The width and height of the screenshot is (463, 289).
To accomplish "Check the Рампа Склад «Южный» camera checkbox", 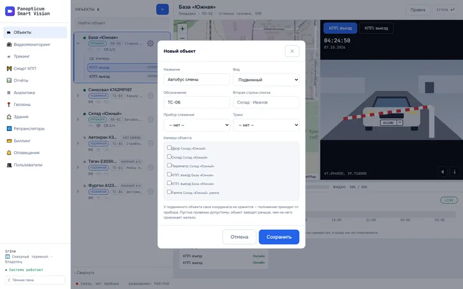I will point(169,191).
